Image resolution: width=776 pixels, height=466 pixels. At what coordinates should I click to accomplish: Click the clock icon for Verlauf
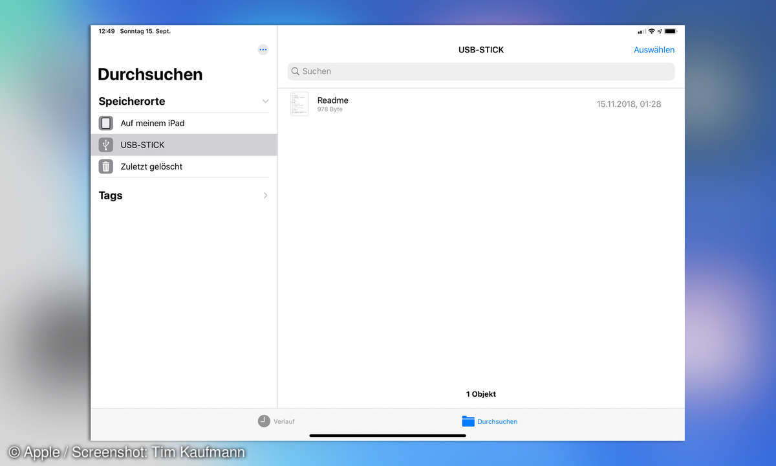264,421
